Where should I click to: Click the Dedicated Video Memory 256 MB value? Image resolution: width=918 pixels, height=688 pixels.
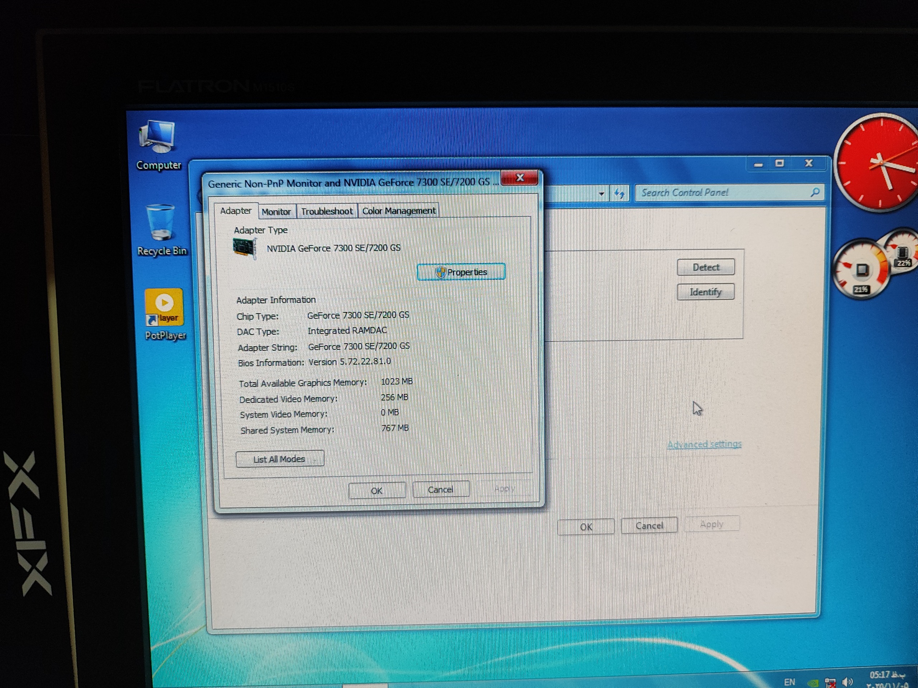395,397
